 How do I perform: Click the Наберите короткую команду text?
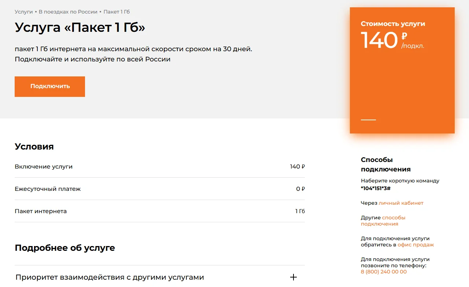(400, 181)
